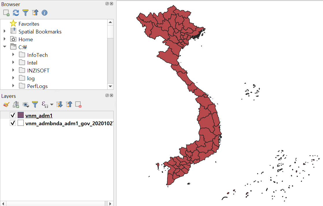Screen dimensions: 323x206
Task: Float the Browser panel
Action: click(107, 4)
